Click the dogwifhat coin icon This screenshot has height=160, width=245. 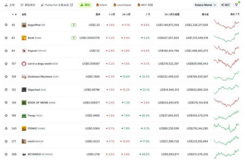pyautogui.click(x=24, y=25)
